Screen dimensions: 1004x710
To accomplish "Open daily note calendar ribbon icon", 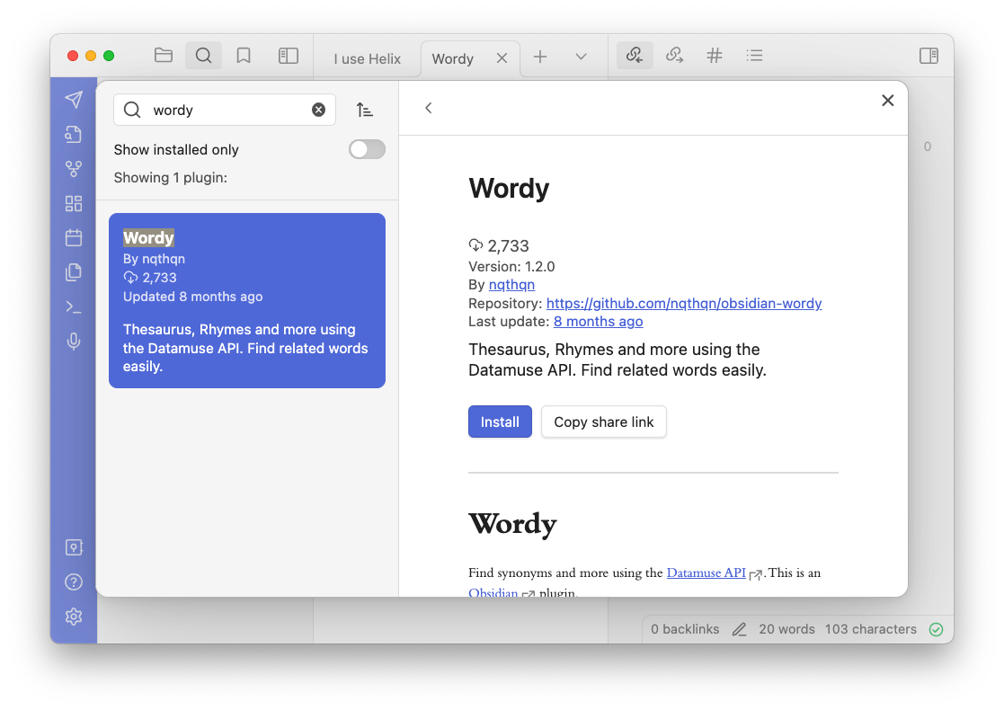I will [74, 237].
